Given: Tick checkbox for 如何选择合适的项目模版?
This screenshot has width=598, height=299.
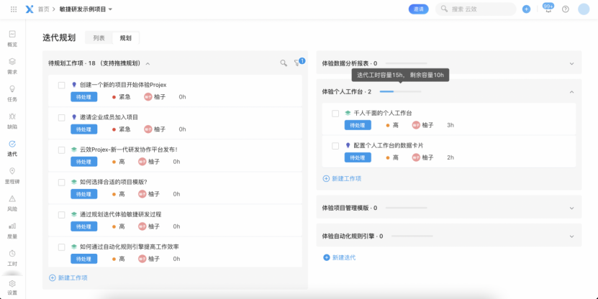Looking at the screenshot, I should pos(62,182).
